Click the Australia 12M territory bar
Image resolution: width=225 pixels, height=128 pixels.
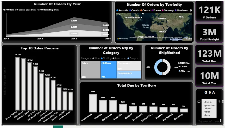(x=123, y=108)
